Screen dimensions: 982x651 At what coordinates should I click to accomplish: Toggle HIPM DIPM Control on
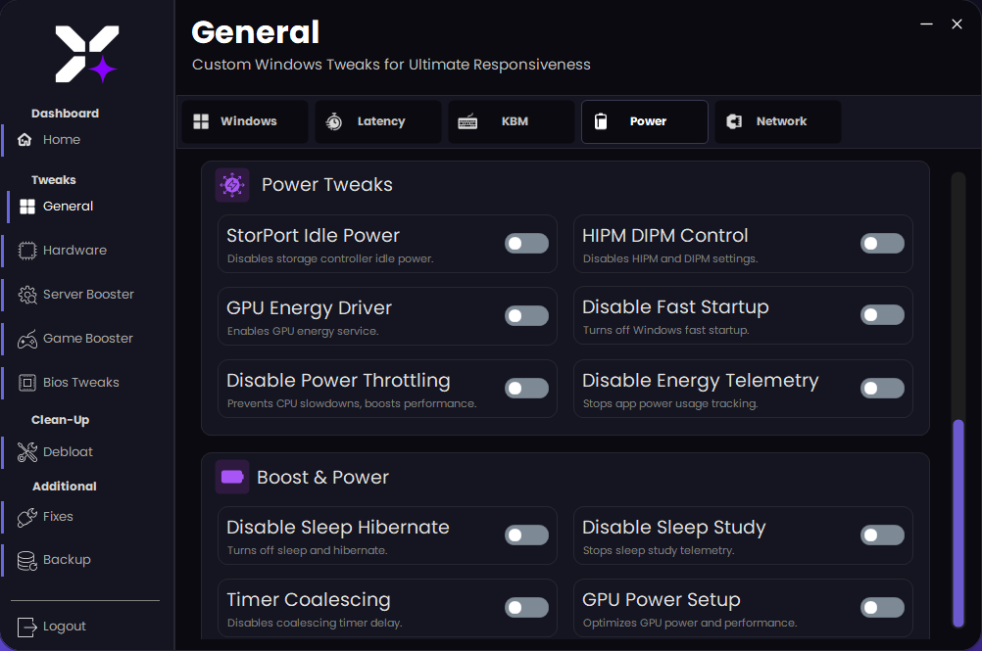pyautogui.click(x=882, y=243)
